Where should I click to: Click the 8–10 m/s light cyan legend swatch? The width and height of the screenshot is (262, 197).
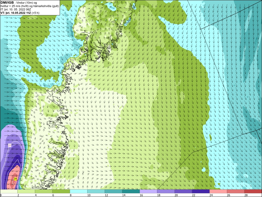pyautogui.click(x=79, y=191)
